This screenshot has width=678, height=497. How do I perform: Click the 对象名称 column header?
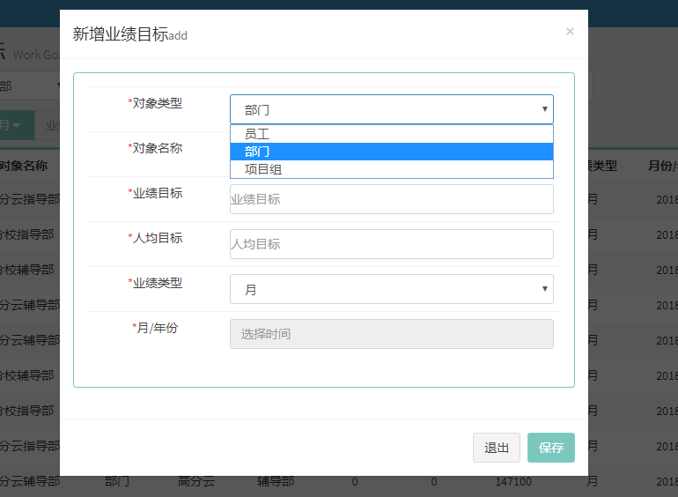[24, 166]
